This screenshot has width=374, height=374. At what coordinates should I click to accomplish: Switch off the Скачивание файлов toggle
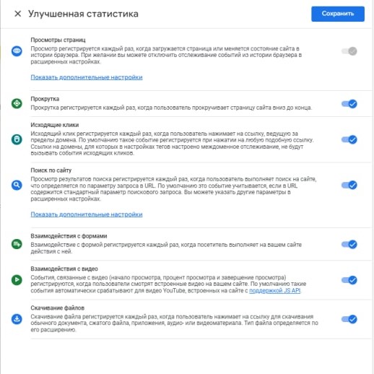(x=349, y=319)
